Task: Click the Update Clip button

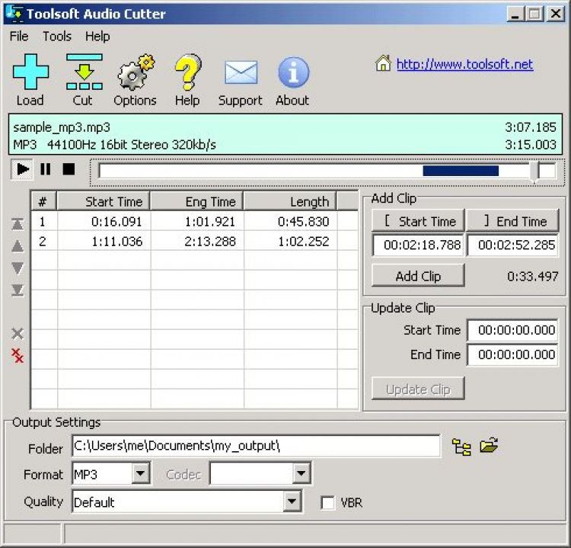Action: [x=418, y=389]
